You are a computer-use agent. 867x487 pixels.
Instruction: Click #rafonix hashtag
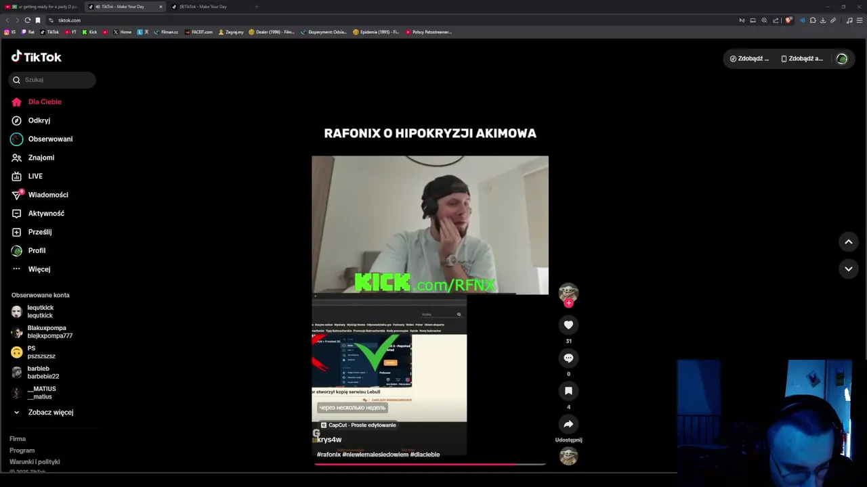(329, 455)
